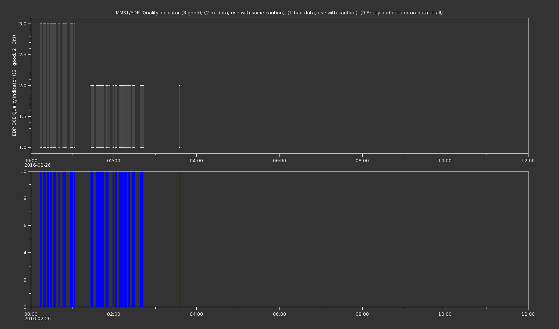Image resolution: width=559 pixels, height=329 pixels.
Task: Click the 08:00 time label under top plot
Action: (x=362, y=161)
